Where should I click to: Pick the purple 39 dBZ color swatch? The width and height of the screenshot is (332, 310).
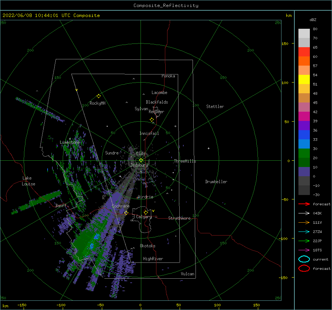click(x=304, y=125)
